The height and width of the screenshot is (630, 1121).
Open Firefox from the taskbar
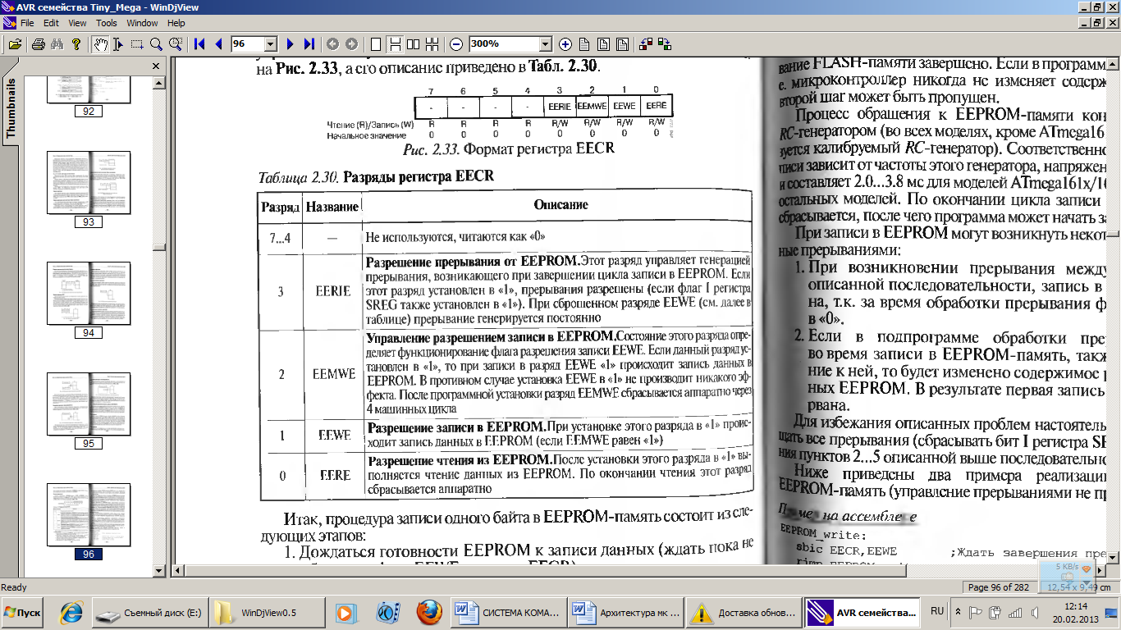(428, 612)
